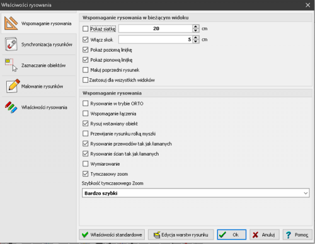Click the grid size field showing 20
Image resolution: width=315 pixels, height=244 pixels.
(156, 28)
